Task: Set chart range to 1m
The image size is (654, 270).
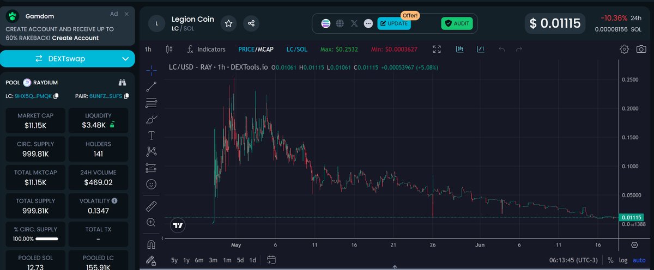Action: coord(227,260)
